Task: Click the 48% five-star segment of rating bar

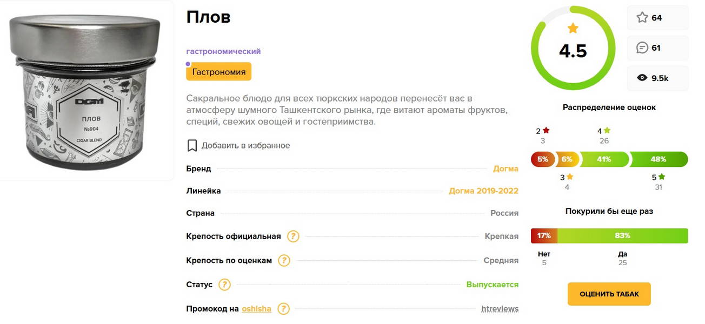Action: pyautogui.click(x=659, y=159)
